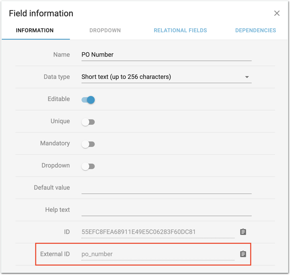Close the Field information dialog
Image resolution: width=290 pixels, height=275 pixels.
(277, 13)
